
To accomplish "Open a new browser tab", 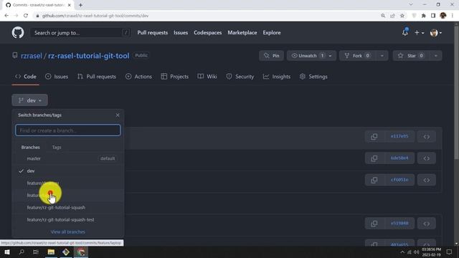I will [80, 5].
